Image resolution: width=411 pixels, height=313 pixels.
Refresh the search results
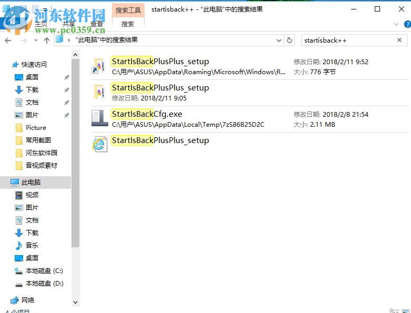[x=290, y=41]
